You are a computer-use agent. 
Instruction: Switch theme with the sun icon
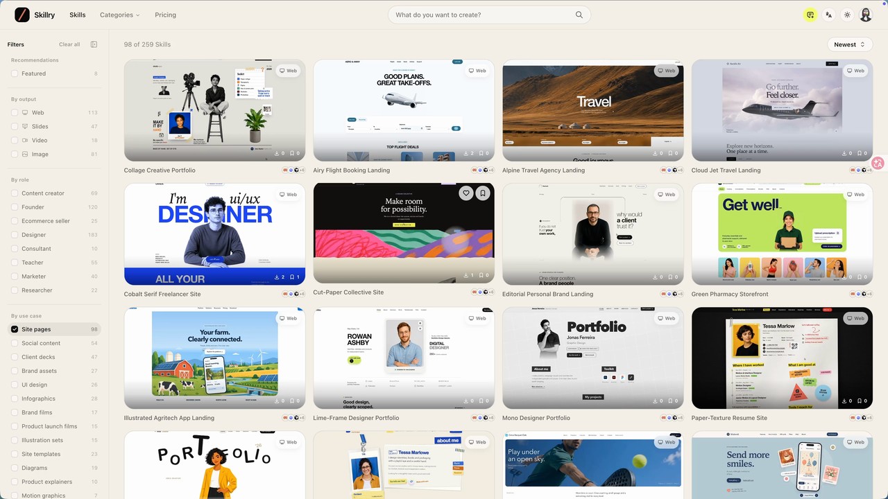click(847, 15)
